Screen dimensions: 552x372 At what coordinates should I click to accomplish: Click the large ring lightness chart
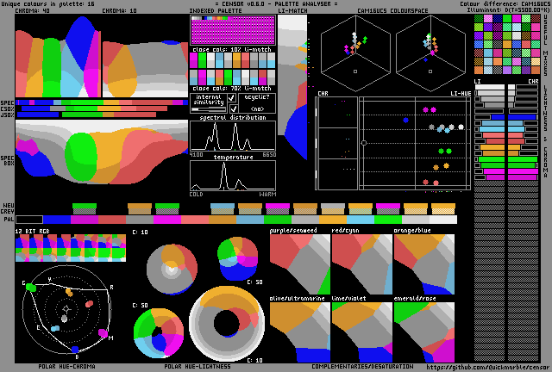227,324
